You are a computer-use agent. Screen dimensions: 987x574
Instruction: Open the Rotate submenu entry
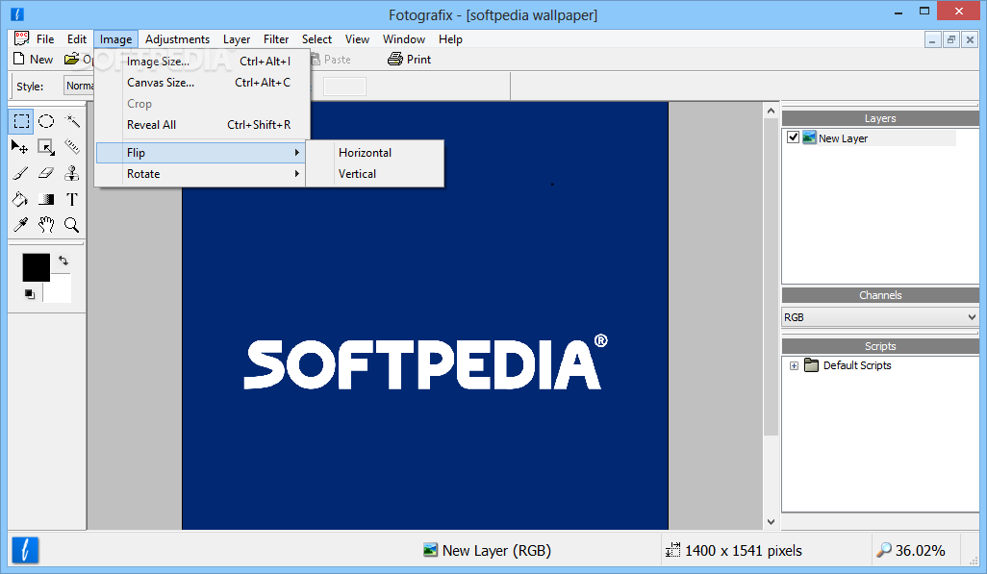click(x=201, y=174)
